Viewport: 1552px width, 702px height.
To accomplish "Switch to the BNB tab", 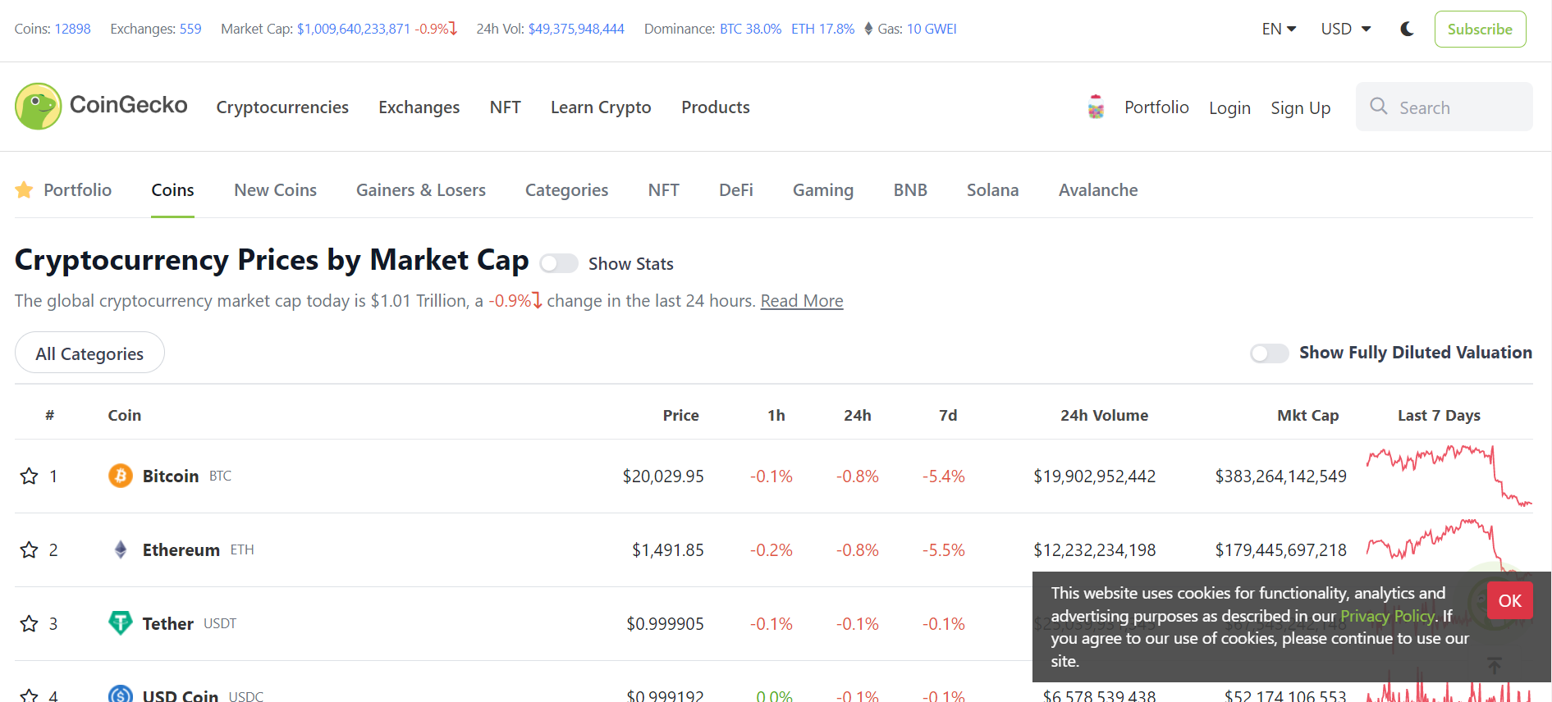I will [910, 190].
